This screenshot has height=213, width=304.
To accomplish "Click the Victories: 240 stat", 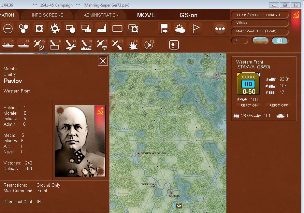I will coord(18,163).
